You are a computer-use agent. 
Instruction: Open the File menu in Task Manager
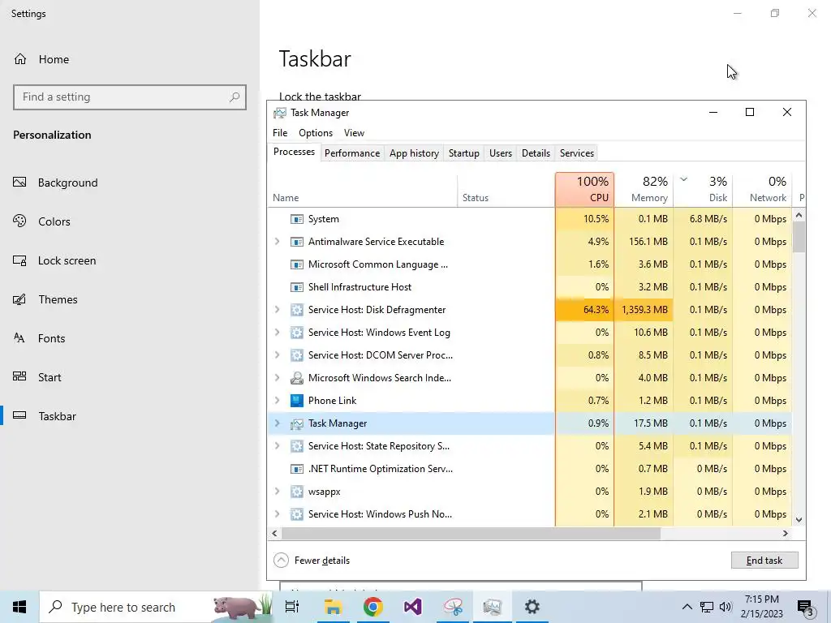pyautogui.click(x=280, y=133)
